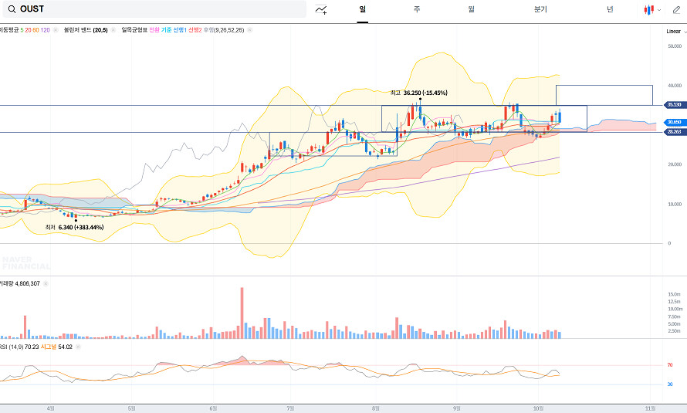687x413 pixels.
Task: Switch to the 주 (weekly) tab
Action: point(417,9)
